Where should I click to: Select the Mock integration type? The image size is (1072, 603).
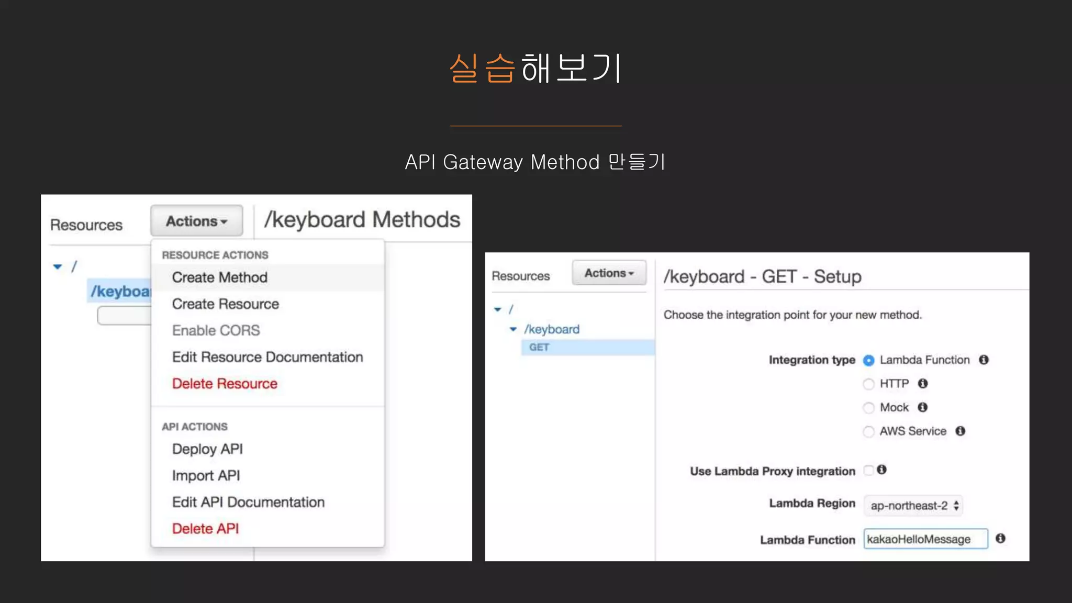pyautogui.click(x=869, y=408)
